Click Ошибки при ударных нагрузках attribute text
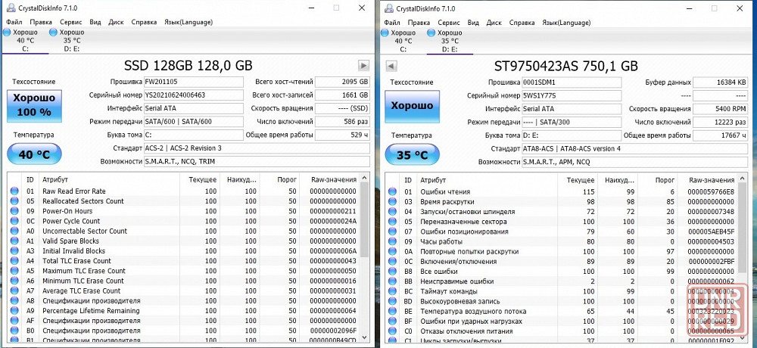This screenshot has height=348, width=757. 471,322
